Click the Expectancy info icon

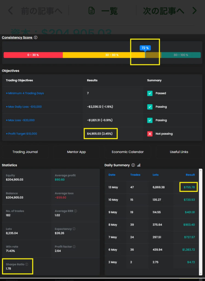pos(74,229)
